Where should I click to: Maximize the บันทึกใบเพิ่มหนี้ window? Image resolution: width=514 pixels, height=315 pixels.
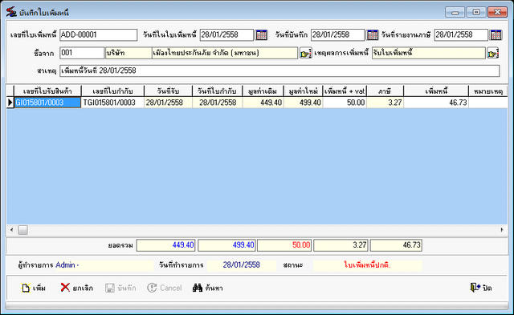[x=476, y=12]
